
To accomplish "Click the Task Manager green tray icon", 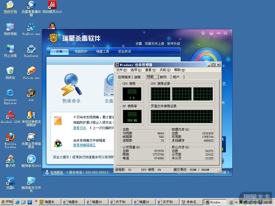I will pos(241,202).
